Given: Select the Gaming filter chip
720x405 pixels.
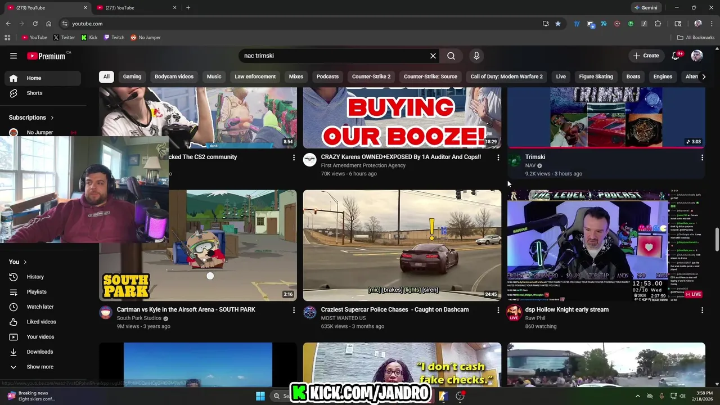Looking at the screenshot, I should [132, 76].
